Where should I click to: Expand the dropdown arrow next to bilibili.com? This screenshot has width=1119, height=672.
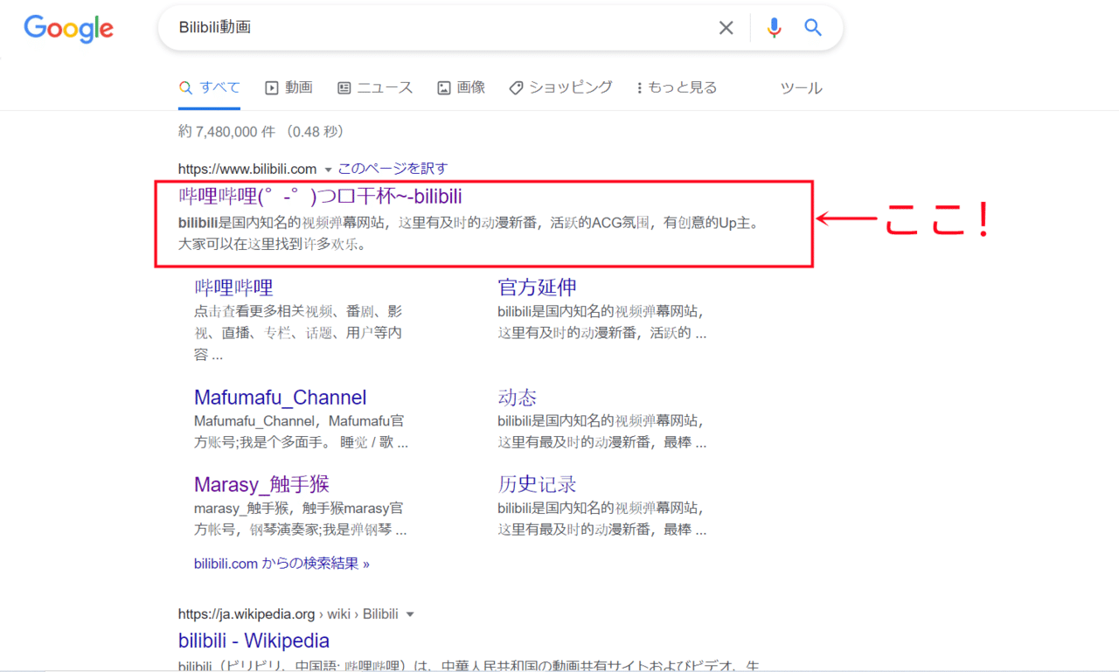point(327,168)
